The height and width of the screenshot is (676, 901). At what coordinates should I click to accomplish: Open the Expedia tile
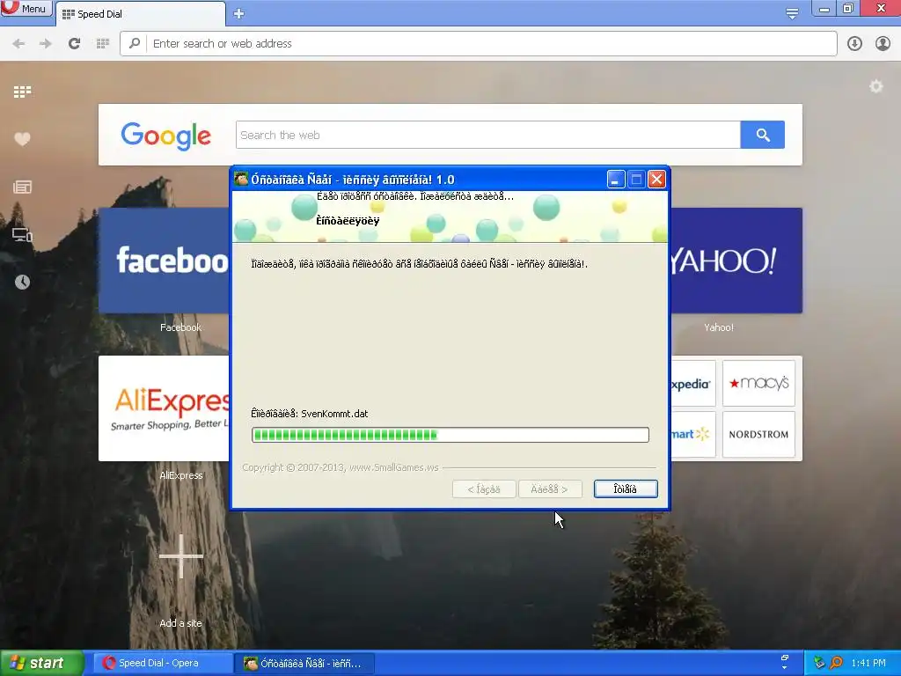tap(693, 384)
